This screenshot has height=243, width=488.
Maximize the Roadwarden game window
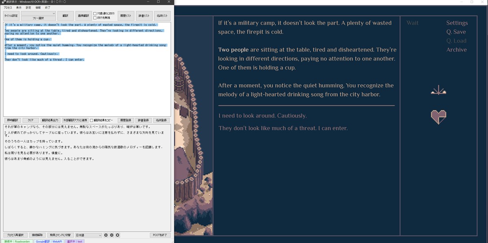tap(472, 2)
